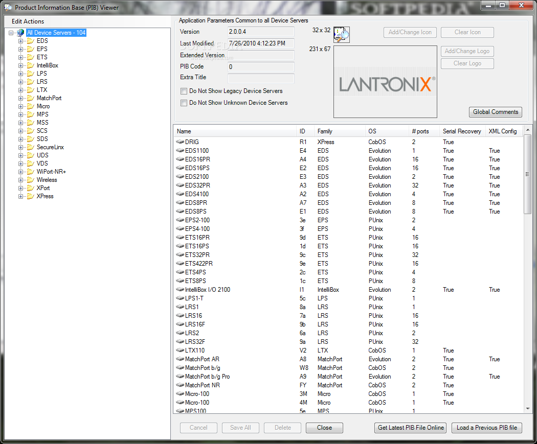Expand the LRS tree node
The width and height of the screenshot is (537, 444).
click(x=20, y=82)
